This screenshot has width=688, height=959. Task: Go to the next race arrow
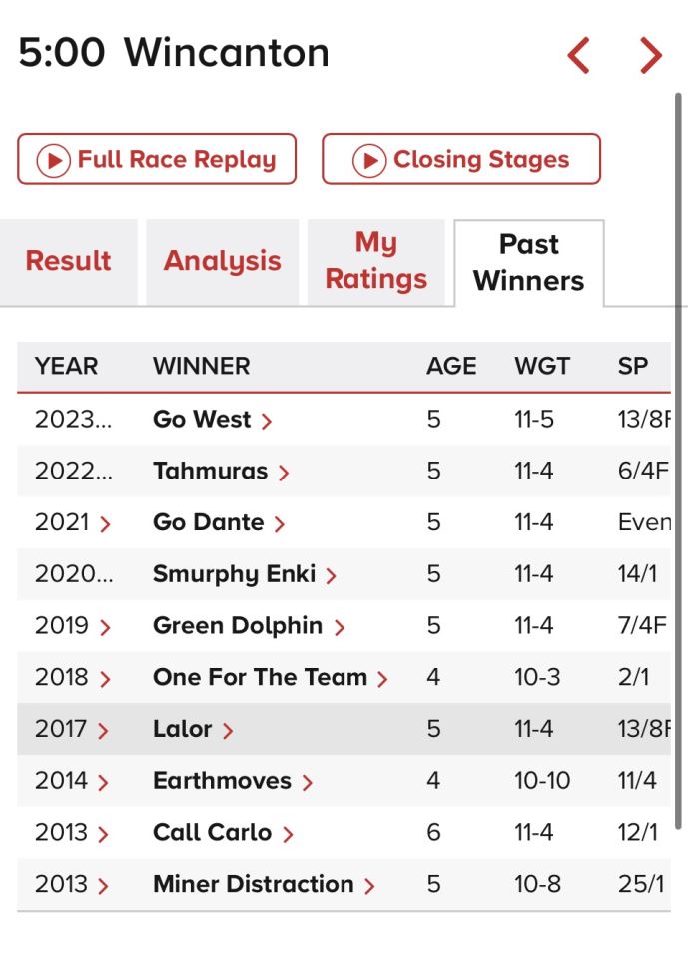[651, 55]
